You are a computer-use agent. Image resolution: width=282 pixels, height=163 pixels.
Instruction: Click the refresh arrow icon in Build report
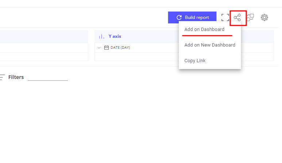(179, 17)
